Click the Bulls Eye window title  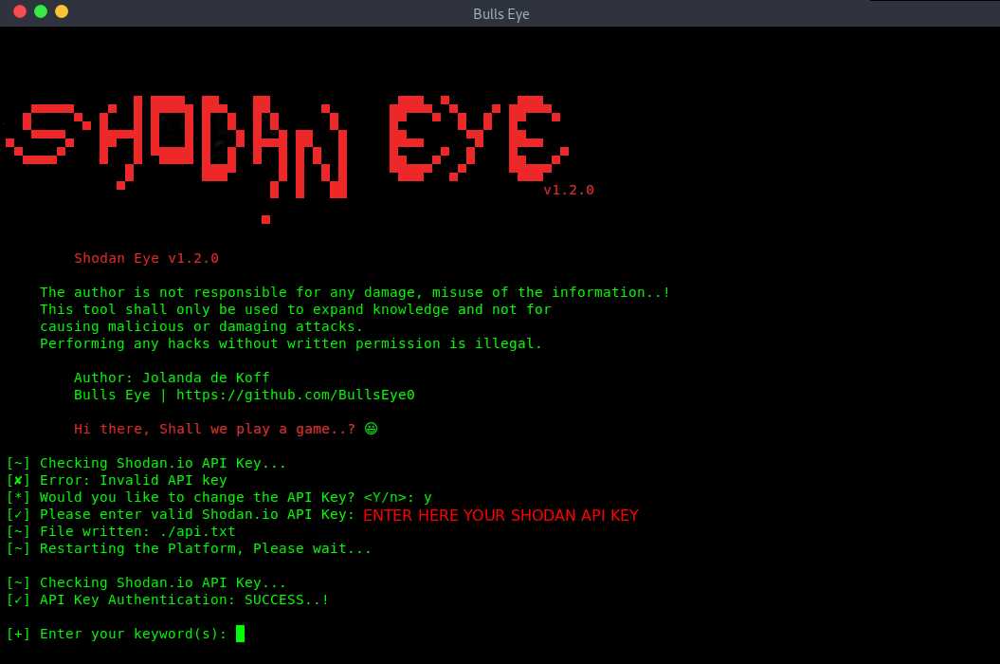(500, 14)
